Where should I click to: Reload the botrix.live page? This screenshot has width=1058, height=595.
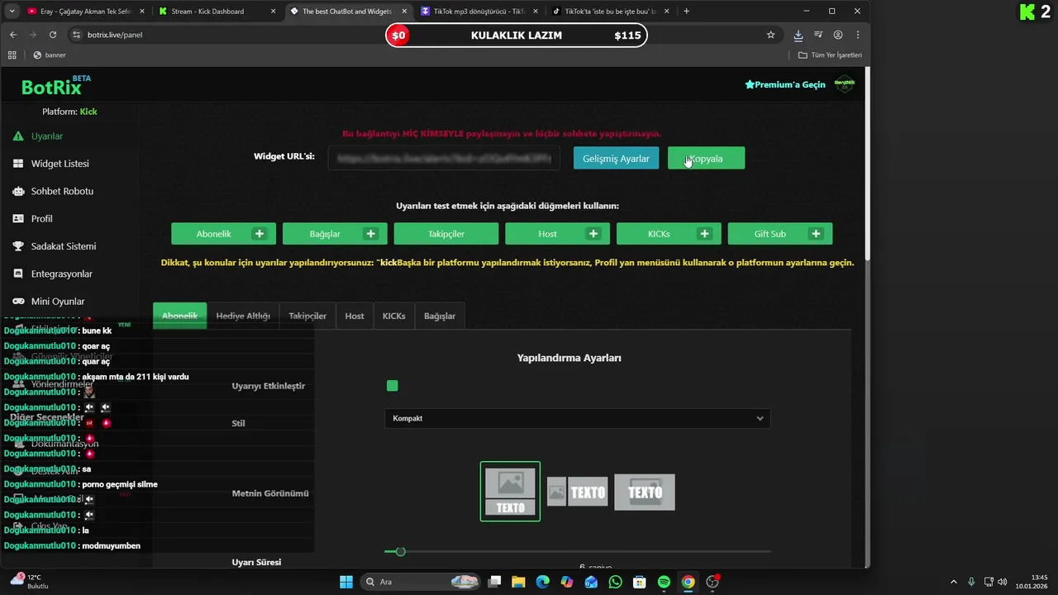pos(53,35)
